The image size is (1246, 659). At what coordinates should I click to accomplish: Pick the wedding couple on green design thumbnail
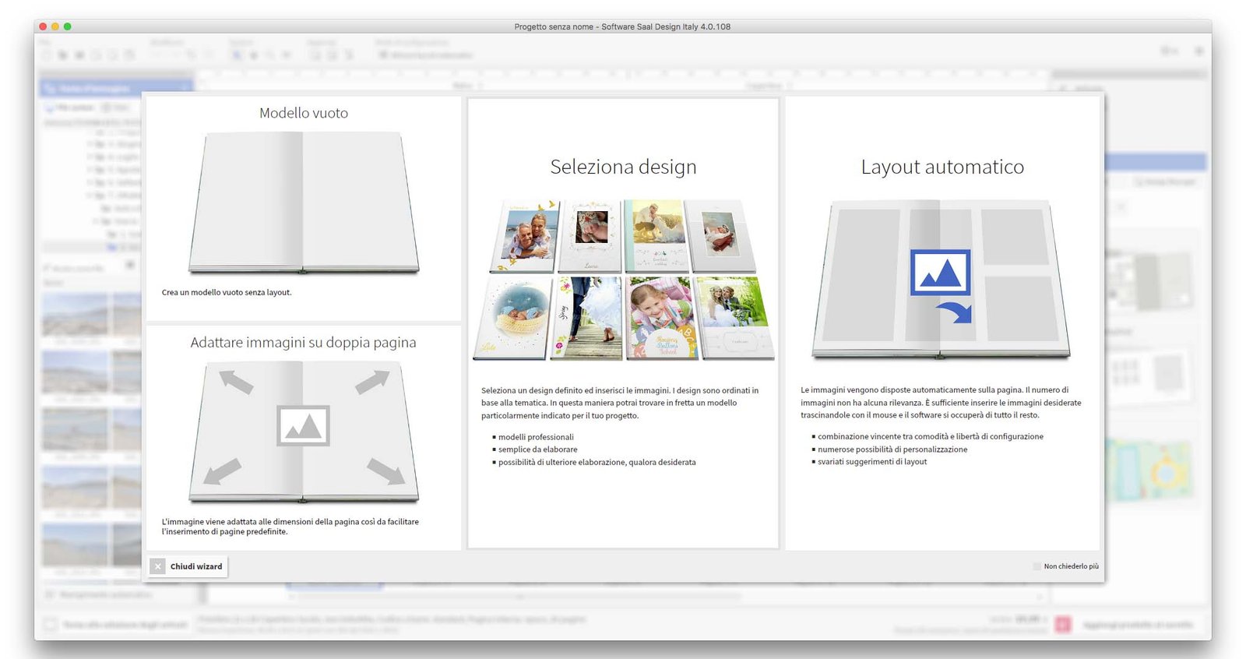pos(734,318)
